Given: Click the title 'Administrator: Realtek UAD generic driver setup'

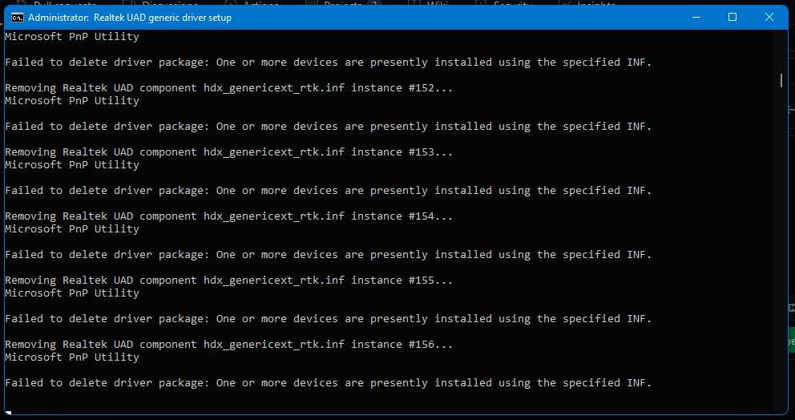Looking at the screenshot, I should pos(130,18).
